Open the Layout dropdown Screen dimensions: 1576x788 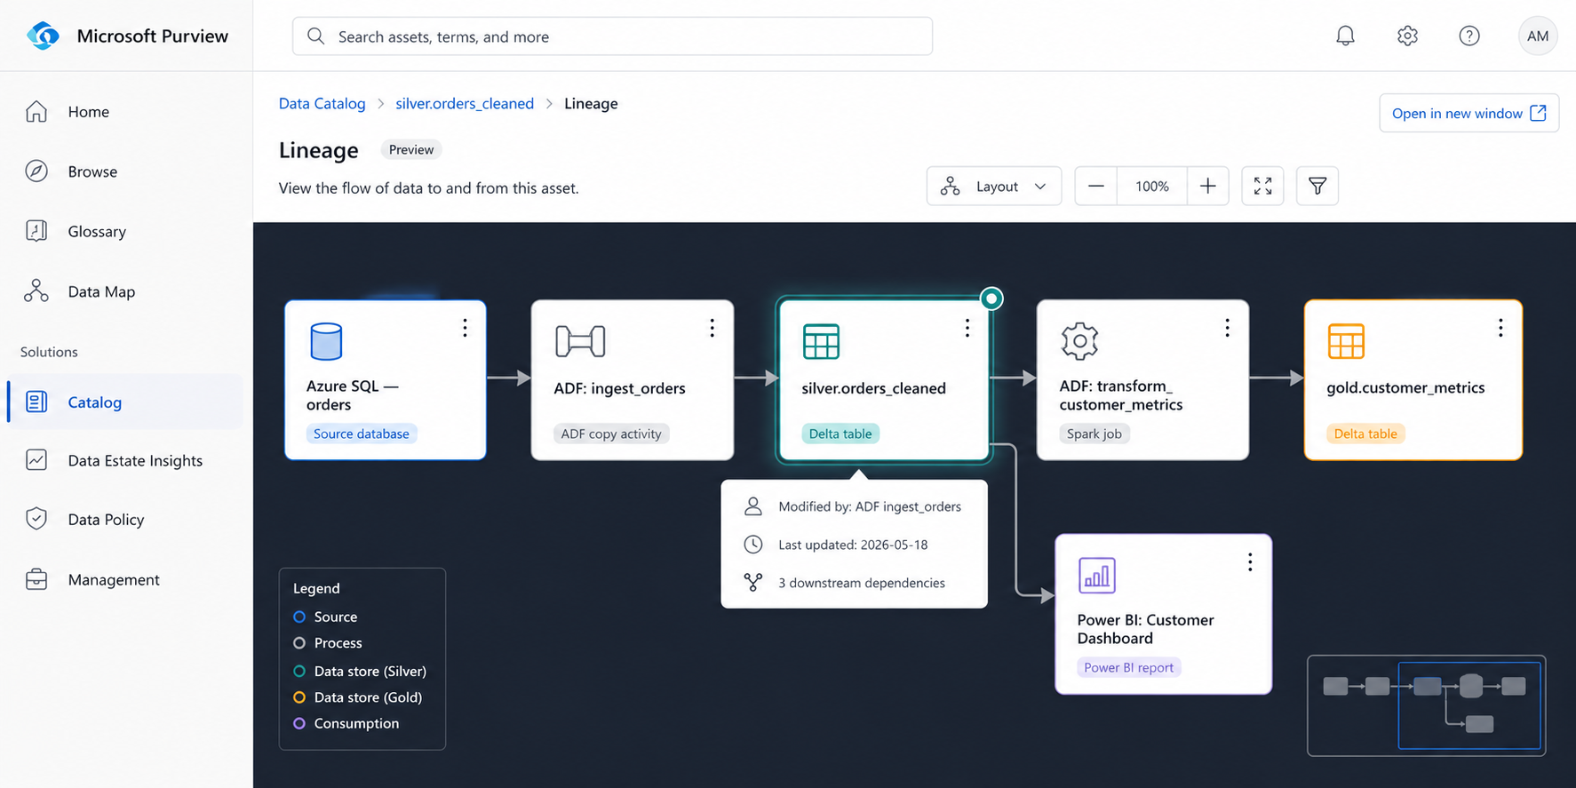[x=994, y=186]
